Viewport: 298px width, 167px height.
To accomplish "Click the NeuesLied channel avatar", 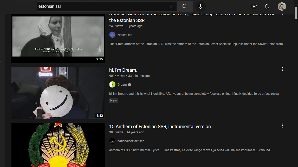I will 112,35.
